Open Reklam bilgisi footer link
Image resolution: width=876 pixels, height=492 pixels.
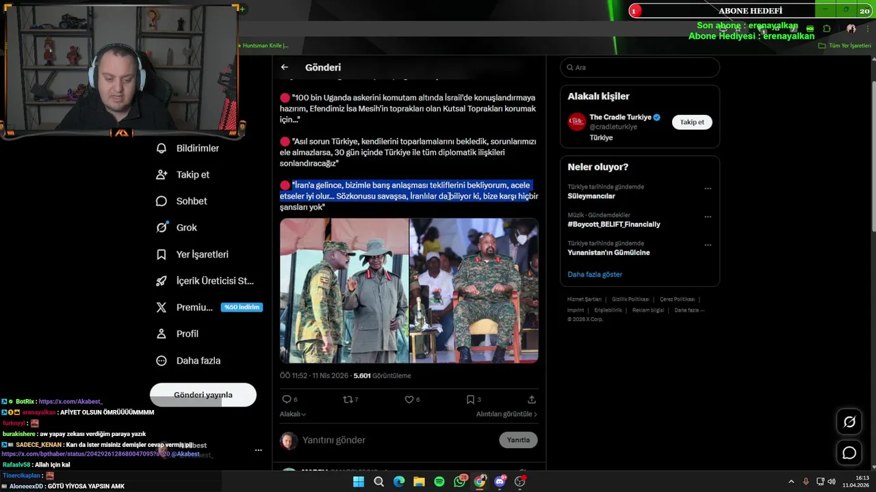click(x=648, y=310)
